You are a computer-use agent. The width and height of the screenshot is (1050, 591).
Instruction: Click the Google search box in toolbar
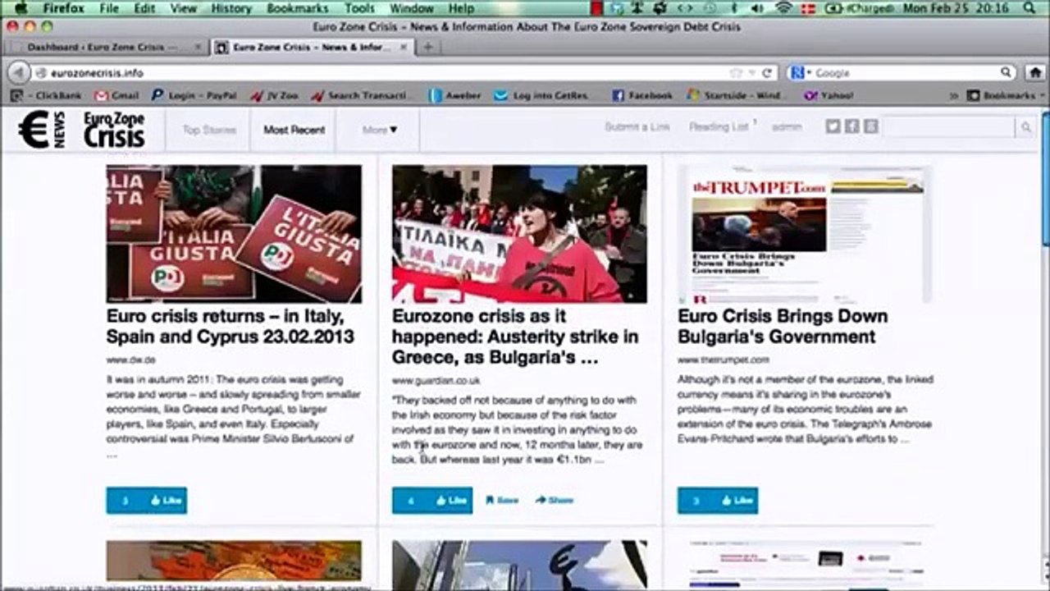click(x=902, y=73)
